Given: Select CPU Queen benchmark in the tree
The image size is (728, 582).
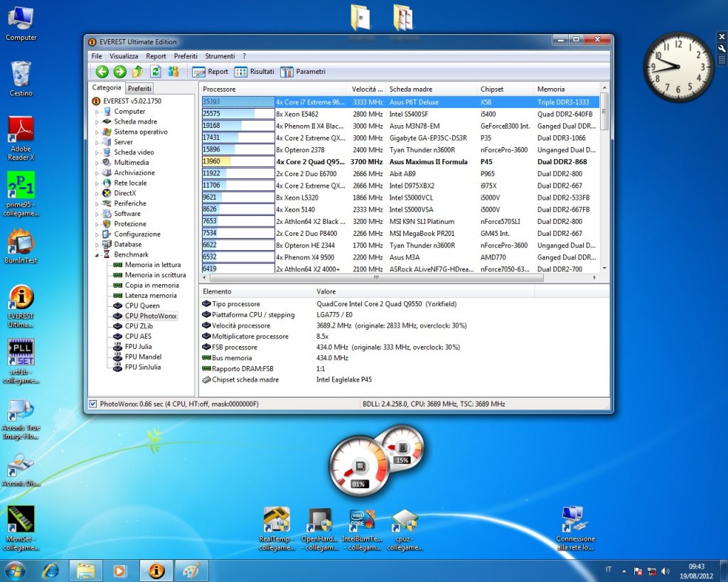Looking at the screenshot, I should coord(142,306).
